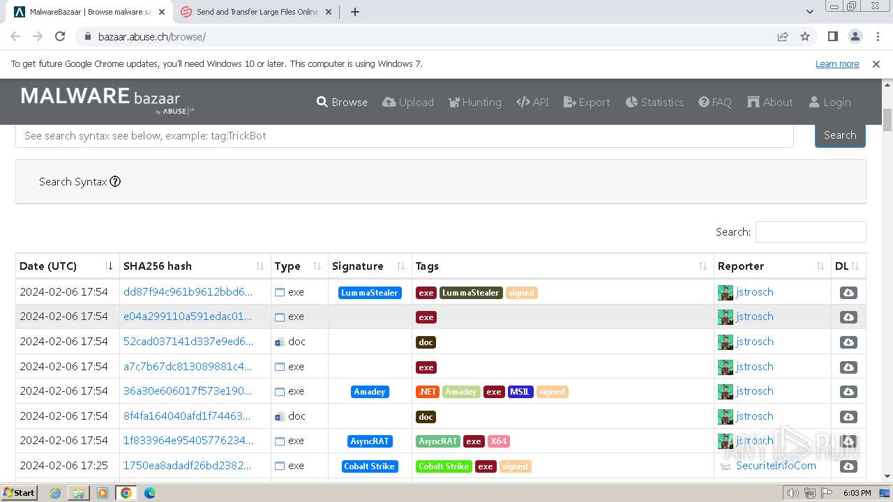Download sample 52cad037141d337e9ed6 via cloud icon

click(x=848, y=342)
